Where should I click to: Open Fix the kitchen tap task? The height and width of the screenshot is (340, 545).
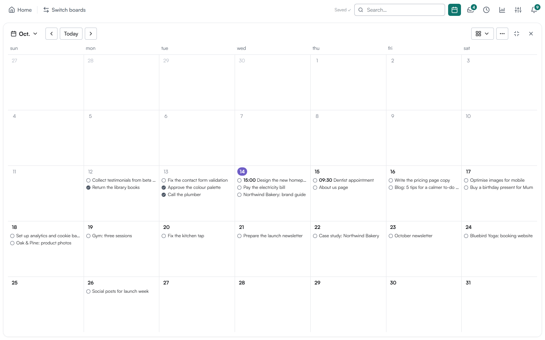(x=186, y=236)
